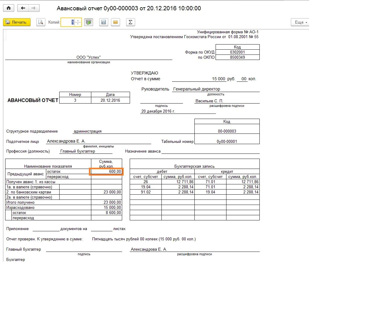
Task: Select OKUD code 0302001 cell
Action: [x=237, y=52]
